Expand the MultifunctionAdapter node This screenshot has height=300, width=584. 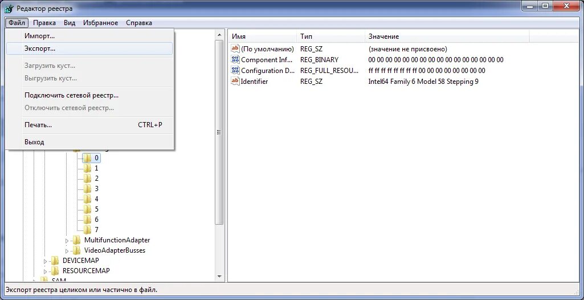(67, 240)
